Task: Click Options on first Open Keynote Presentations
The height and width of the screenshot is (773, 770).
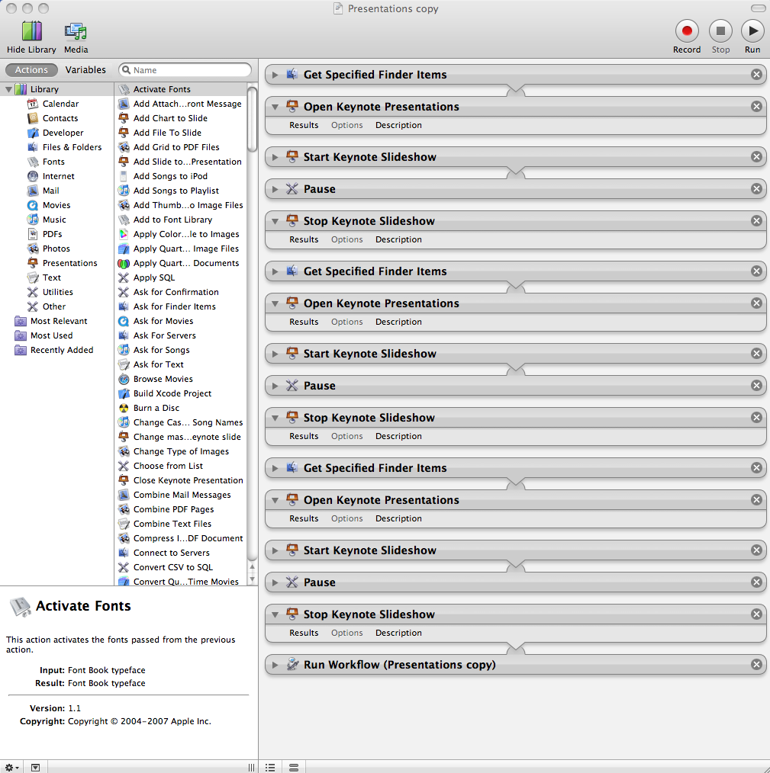Action: pos(346,125)
